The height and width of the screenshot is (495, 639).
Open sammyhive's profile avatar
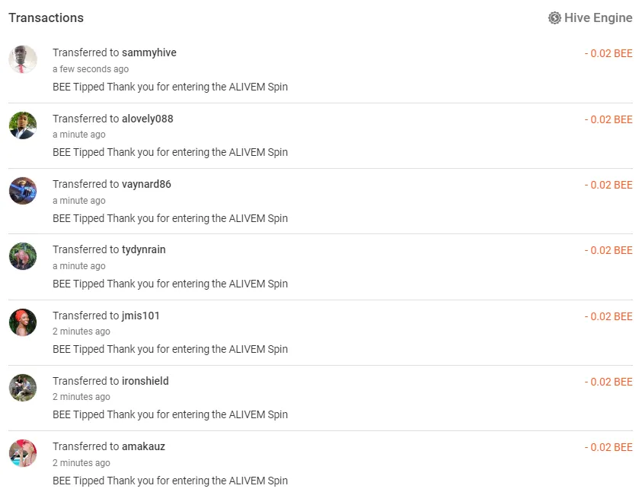[23, 59]
